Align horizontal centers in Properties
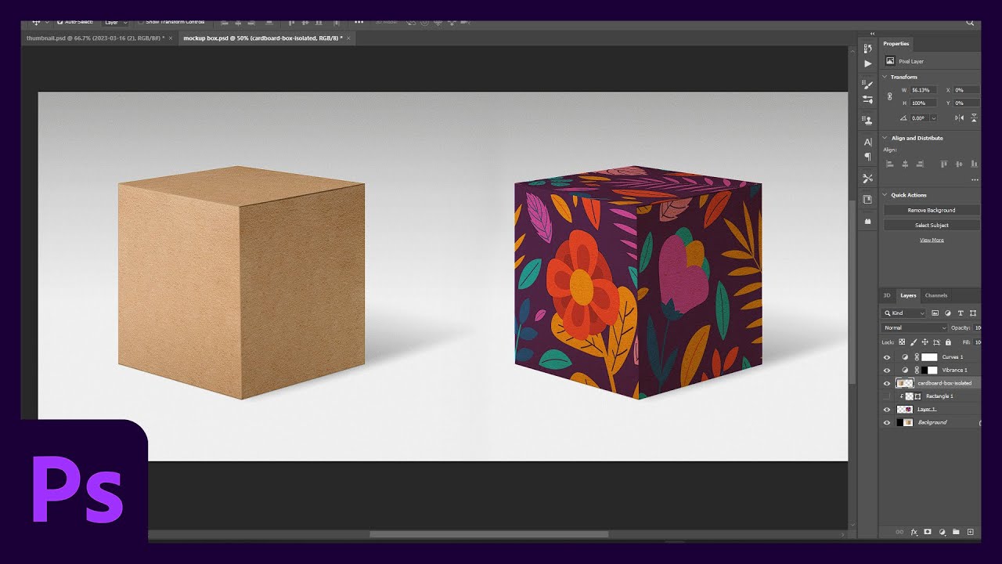 [x=905, y=164]
